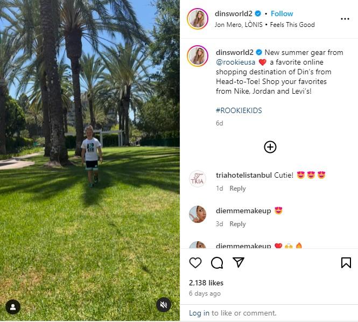This screenshot has width=358, height=322.
Task: Show tagged people icon on video
Action: pyautogui.click(x=13, y=307)
